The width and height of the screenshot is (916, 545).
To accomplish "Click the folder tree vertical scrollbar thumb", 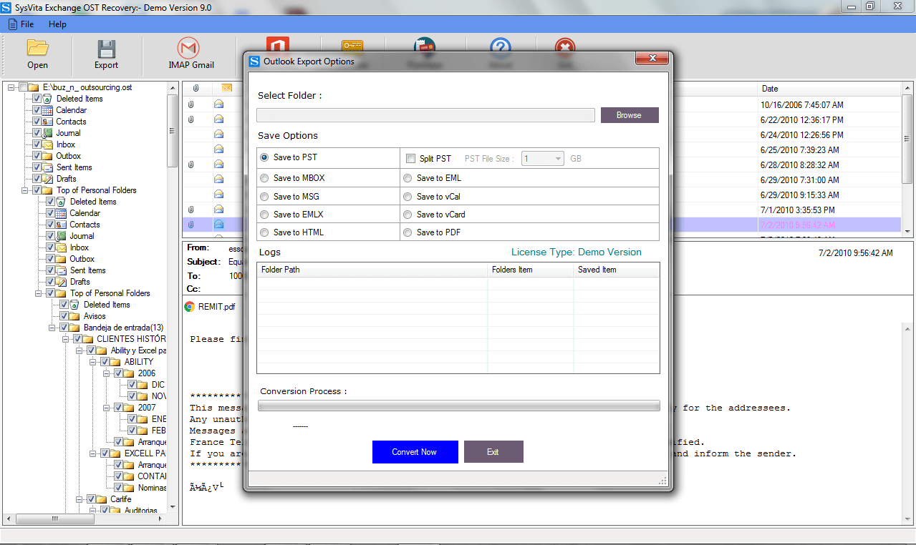I will click(x=172, y=131).
